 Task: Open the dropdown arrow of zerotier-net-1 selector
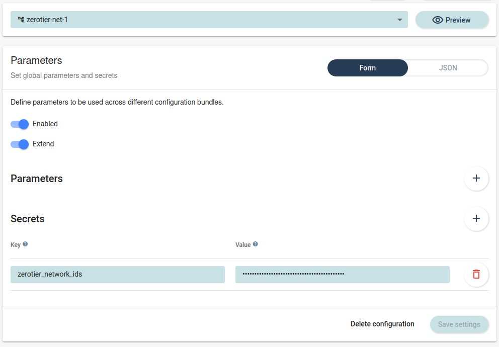click(399, 20)
